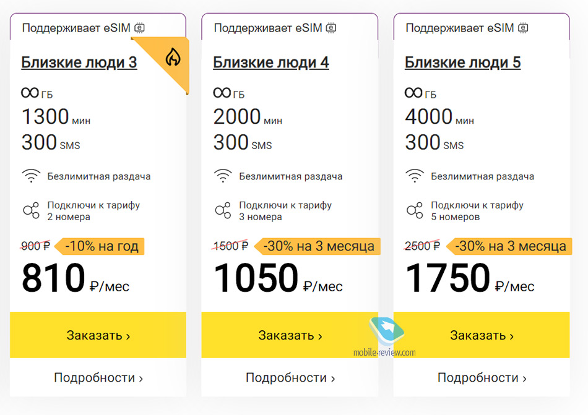Click the '-10% на год' discount badge

coord(100,246)
